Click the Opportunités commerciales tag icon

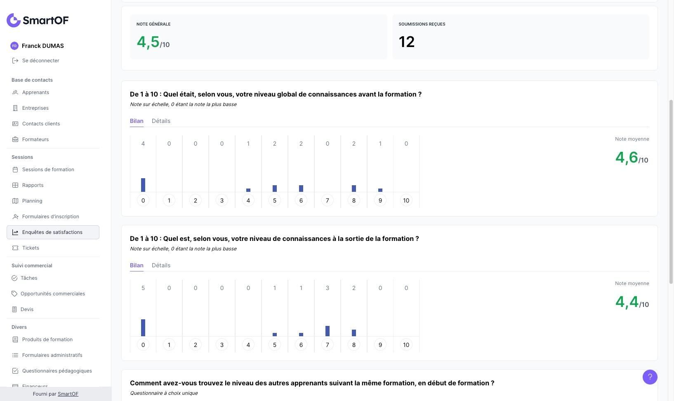point(14,294)
